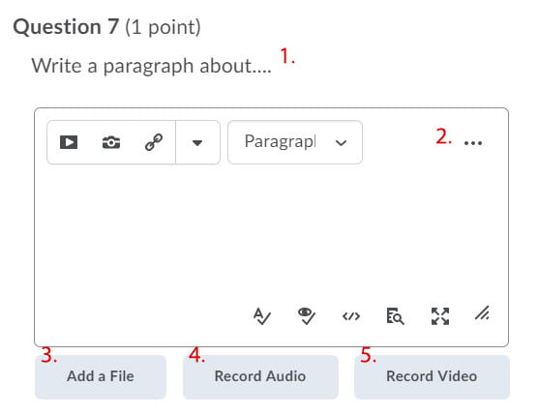Toggle fullscreen editor mode
The height and width of the screenshot is (415, 539).
440,316
